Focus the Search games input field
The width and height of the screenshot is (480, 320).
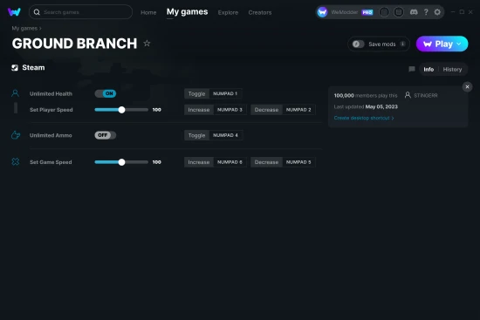pos(80,12)
